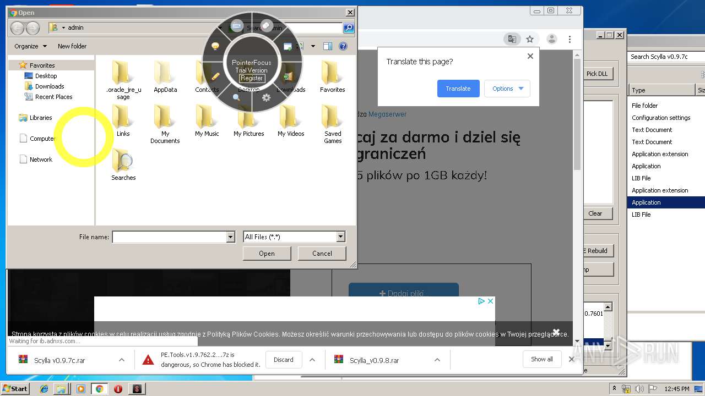Open Chrome profile avatar menu

(x=551, y=39)
